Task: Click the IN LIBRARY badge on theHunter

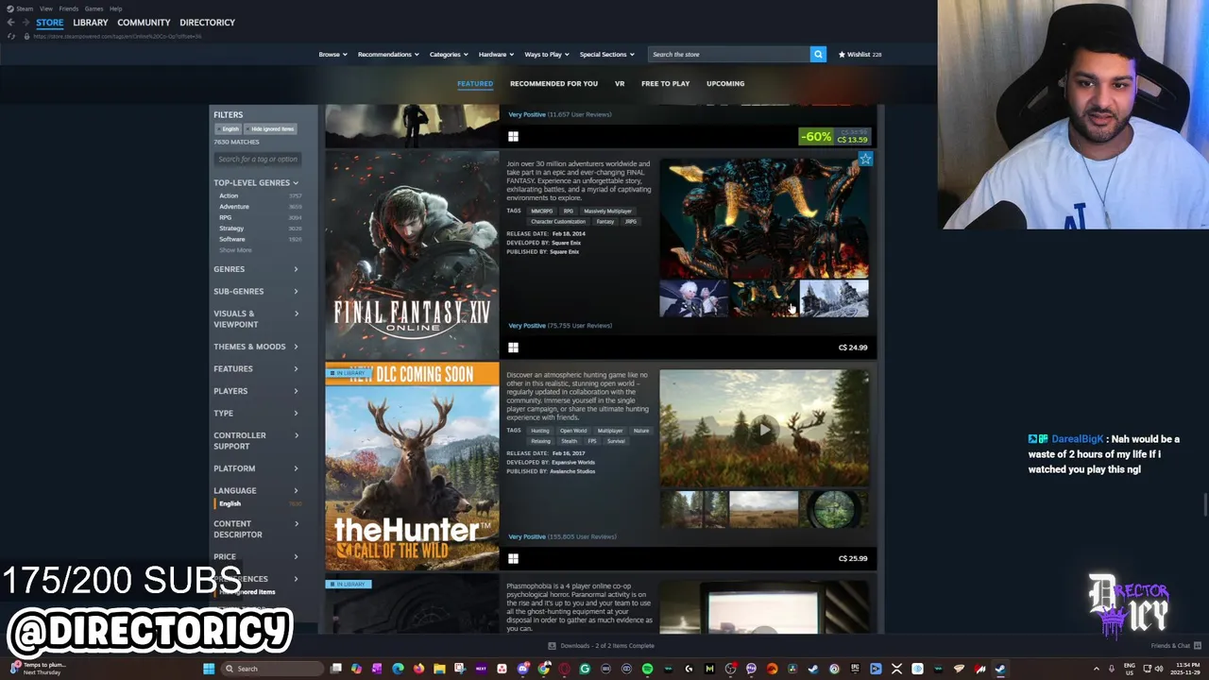Action: pos(347,373)
